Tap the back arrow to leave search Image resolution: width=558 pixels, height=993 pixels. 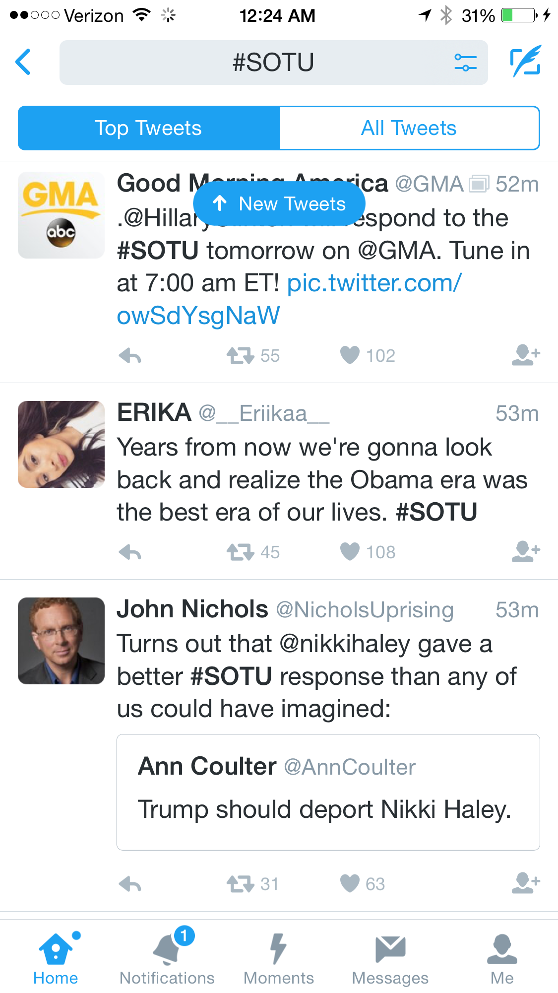[x=23, y=62]
